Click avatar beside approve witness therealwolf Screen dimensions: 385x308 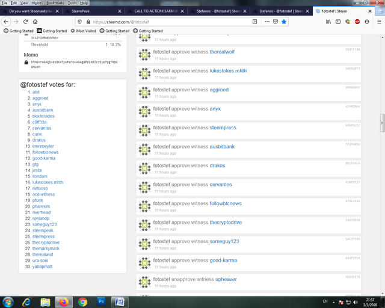click(x=144, y=55)
